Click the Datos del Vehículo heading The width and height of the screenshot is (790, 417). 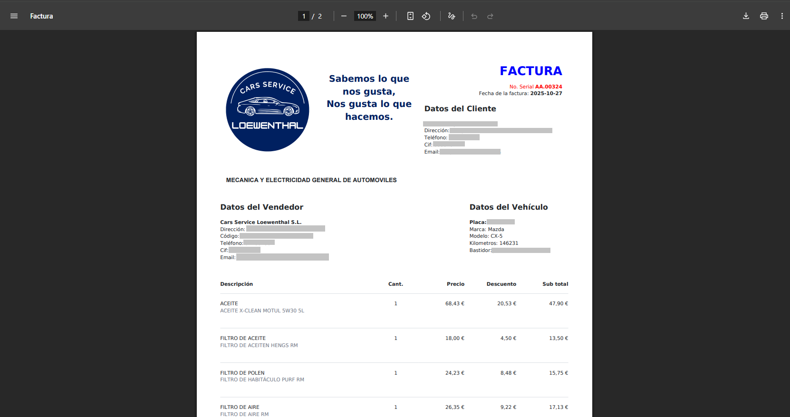[508, 207]
